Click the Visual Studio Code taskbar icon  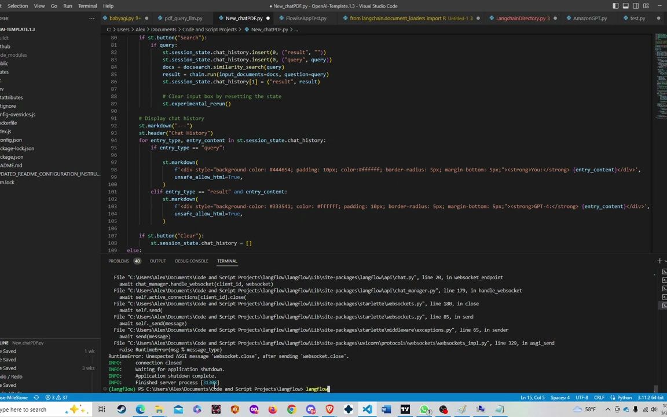click(367, 409)
